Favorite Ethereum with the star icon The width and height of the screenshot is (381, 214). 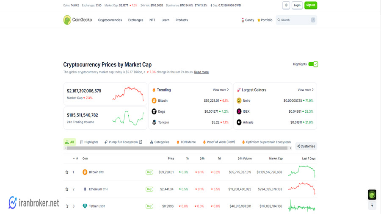click(x=67, y=189)
